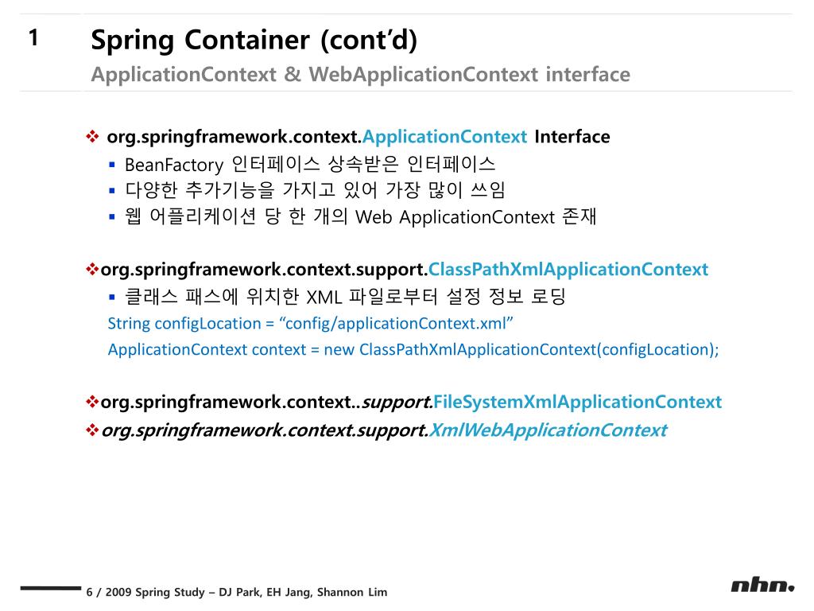Click the blue square bullet beside BeanFactory line
This screenshot has height=611, width=814.
point(111,165)
